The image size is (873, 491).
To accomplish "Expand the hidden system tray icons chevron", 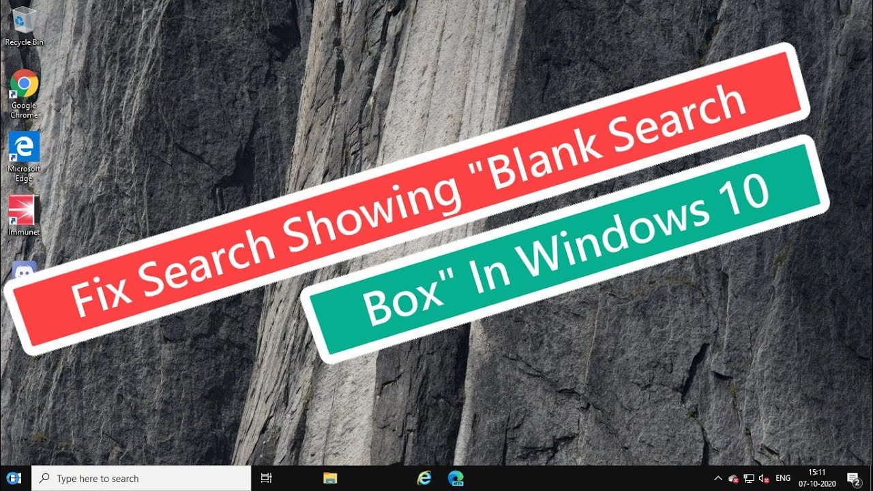I will tap(717, 478).
